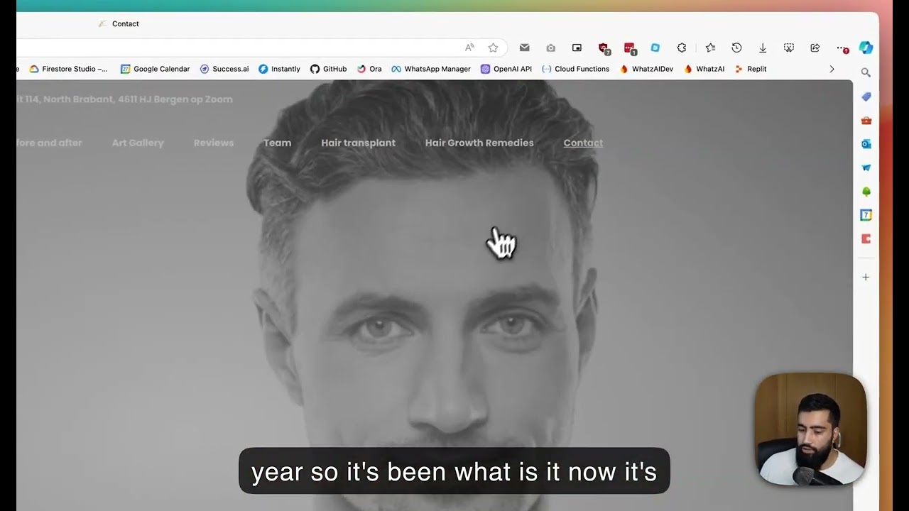Go to the Team page
The height and width of the screenshot is (511, 909).
[x=278, y=143]
